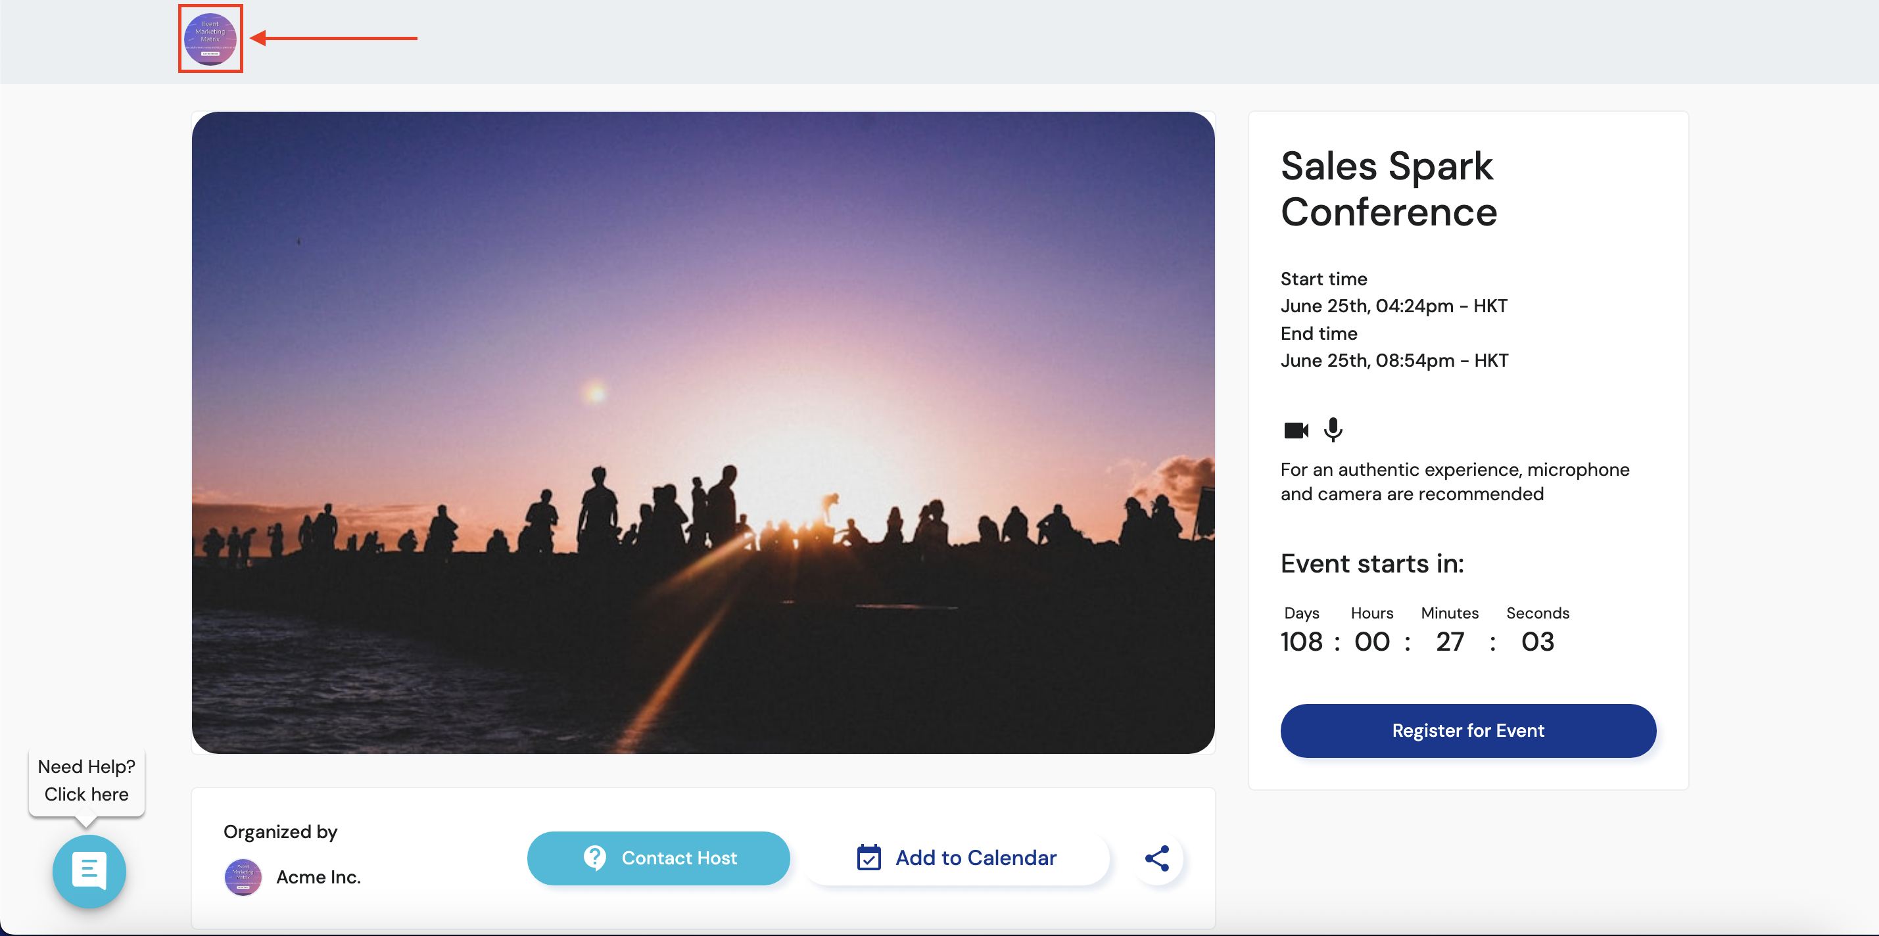Open the chat help bubble icon
Viewport: 1879px width, 936px height.
[89, 871]
